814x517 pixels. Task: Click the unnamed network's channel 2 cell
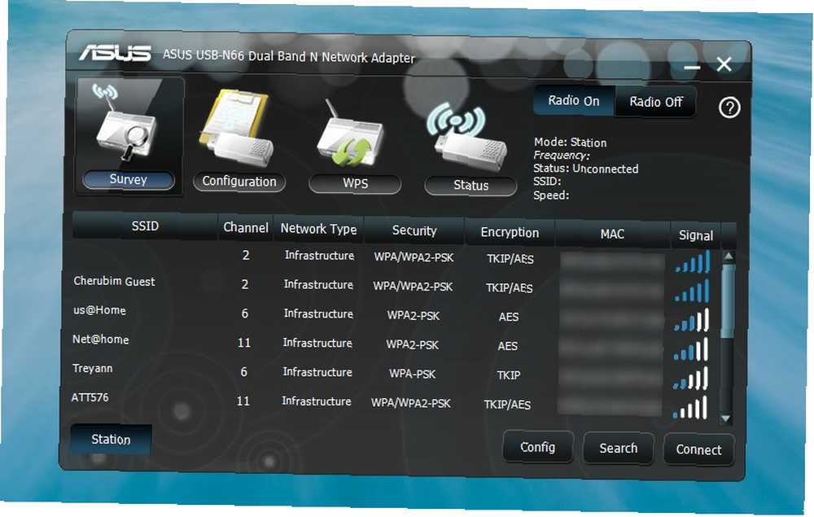[246, 256]
